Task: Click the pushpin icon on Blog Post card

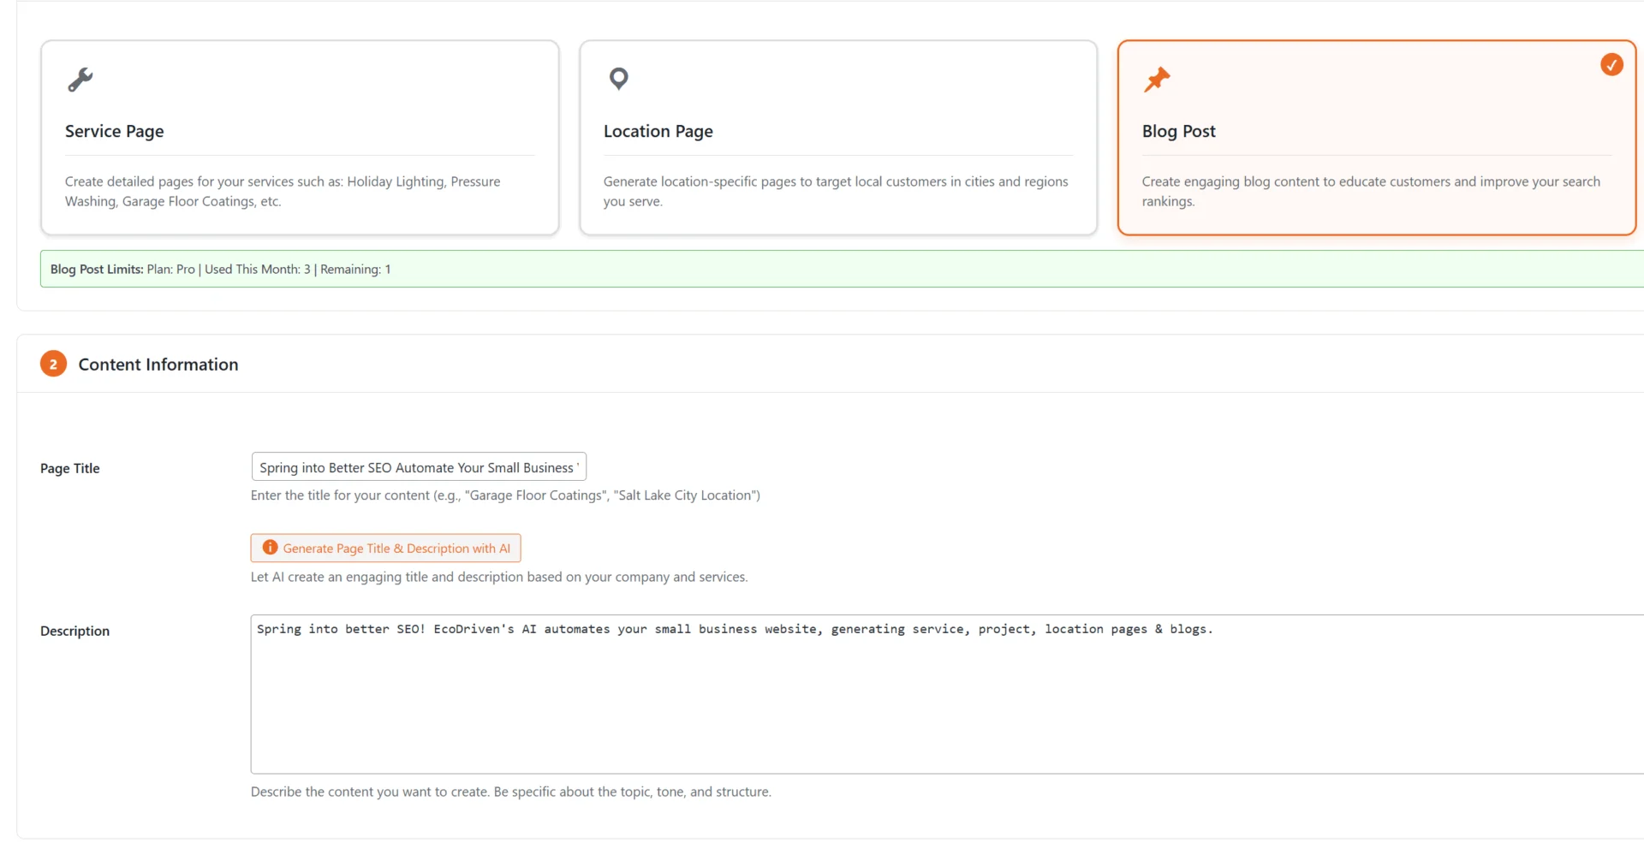Action: [1158, 79]
